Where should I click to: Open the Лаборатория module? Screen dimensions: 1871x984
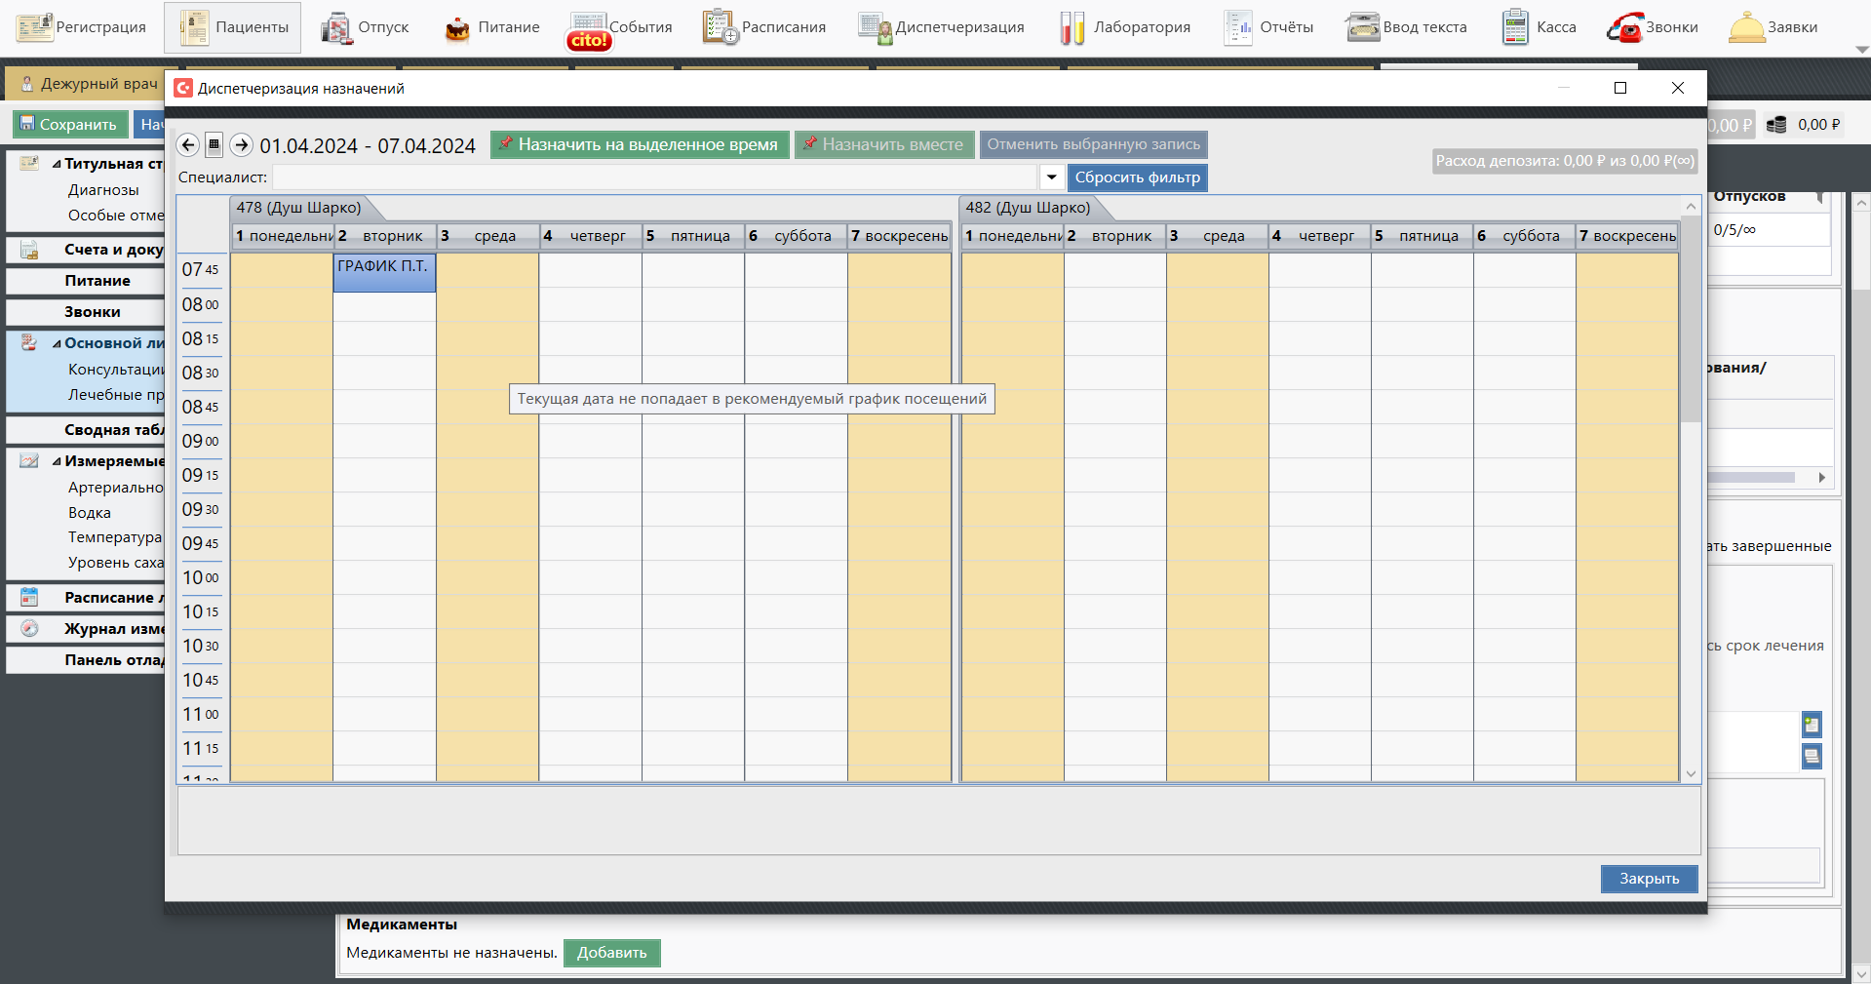[x=1125, y=27]
